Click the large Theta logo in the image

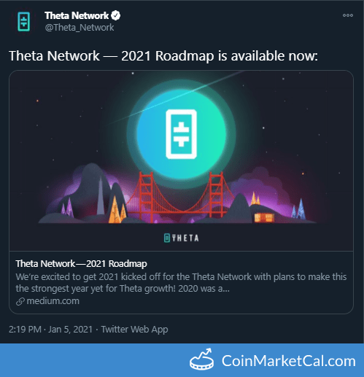[x=181, y=134]
